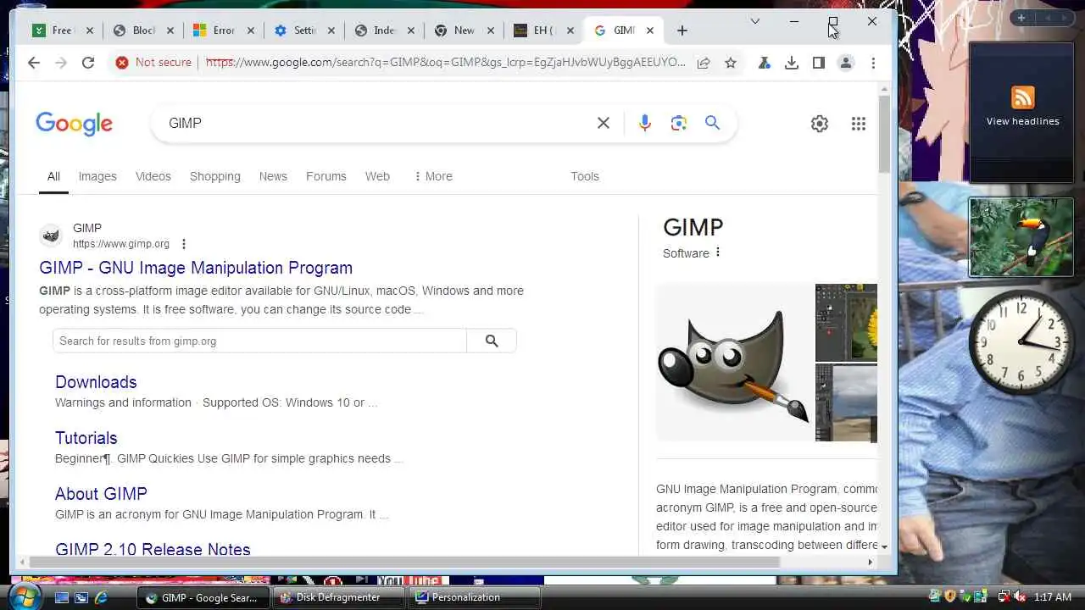Switch to the Block tab

point(144,30)
